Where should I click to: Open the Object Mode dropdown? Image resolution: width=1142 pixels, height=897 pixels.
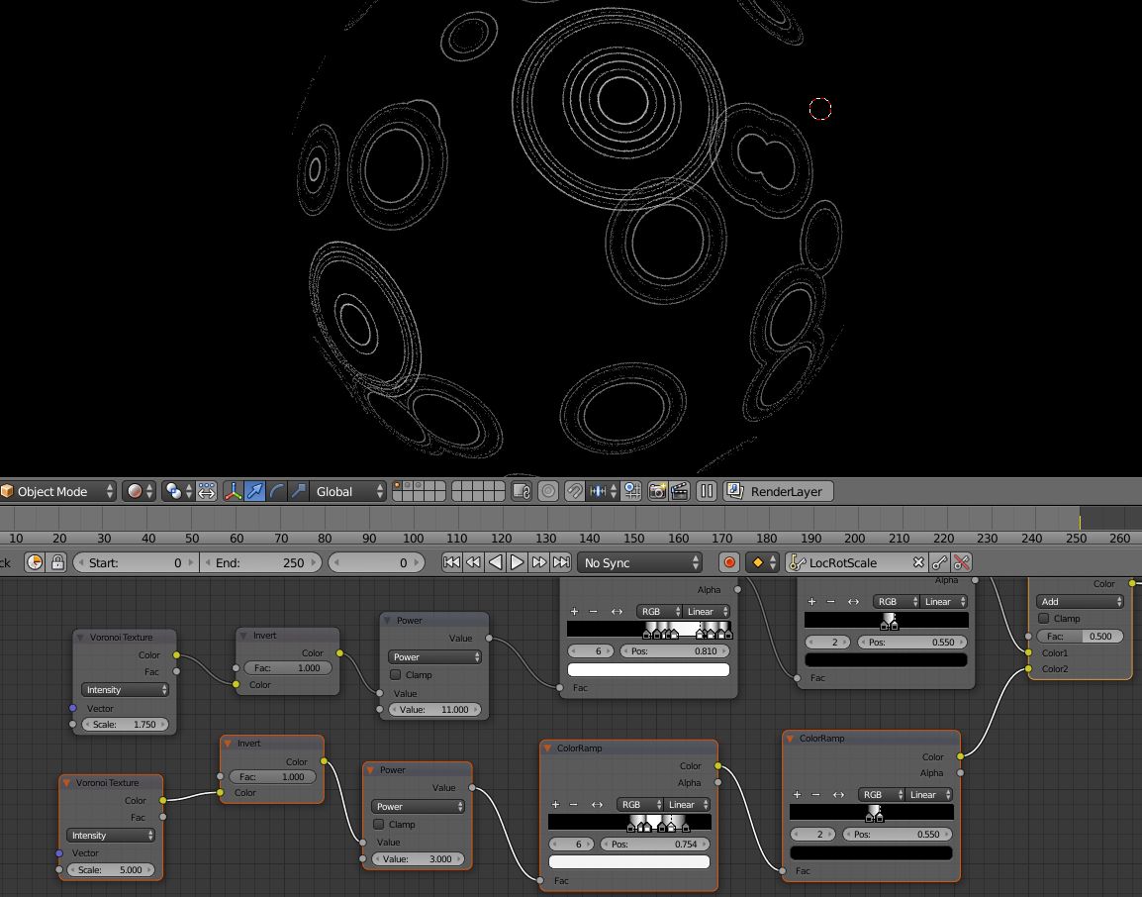(x=57, y=491)
